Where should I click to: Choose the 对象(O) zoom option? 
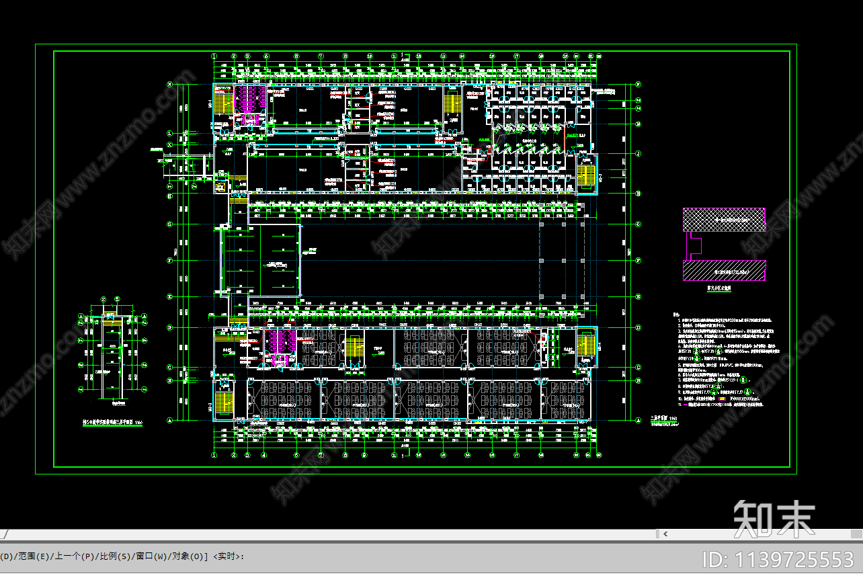190,556
